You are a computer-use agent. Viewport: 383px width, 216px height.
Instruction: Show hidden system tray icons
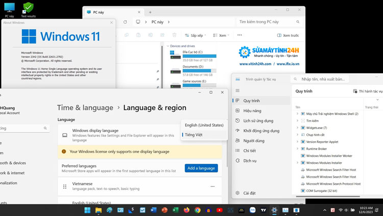[x=325, y=210]
